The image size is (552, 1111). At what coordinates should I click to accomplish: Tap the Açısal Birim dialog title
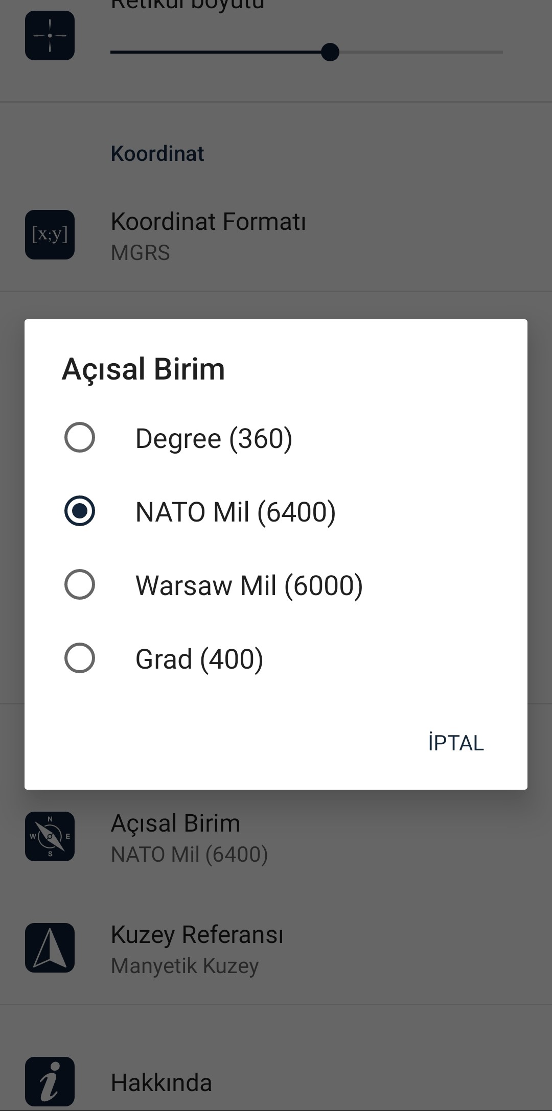(143, 369)
